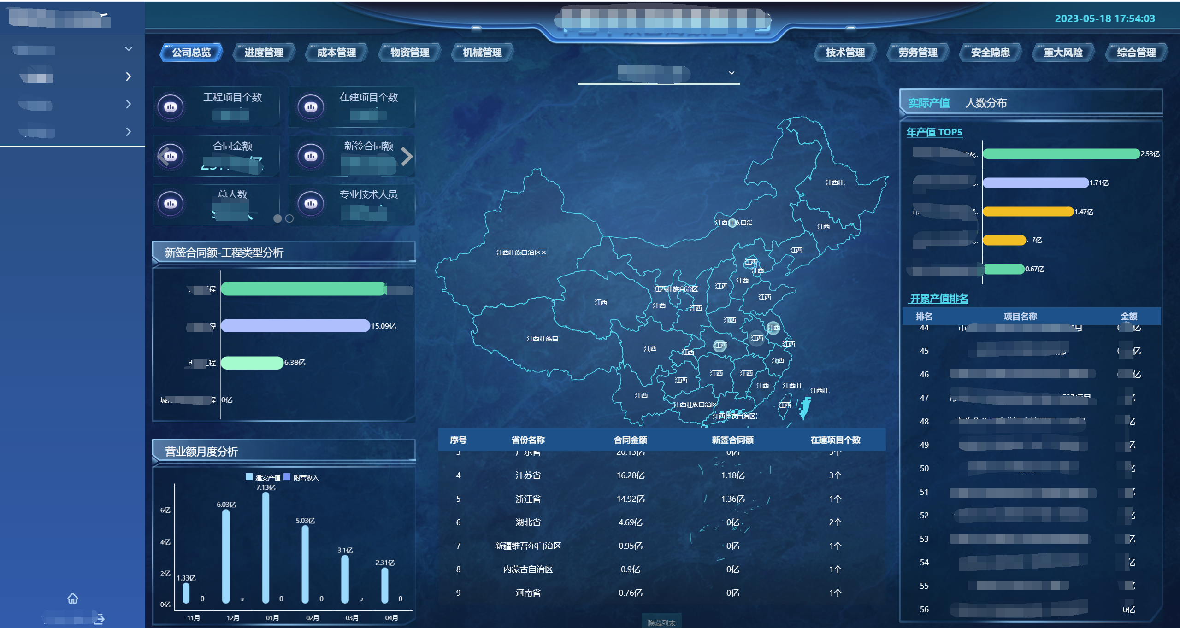This screenshot has height=628, width=1180.
Task: Switch to 人数分布 panel tab
Action: click(986, 103)
